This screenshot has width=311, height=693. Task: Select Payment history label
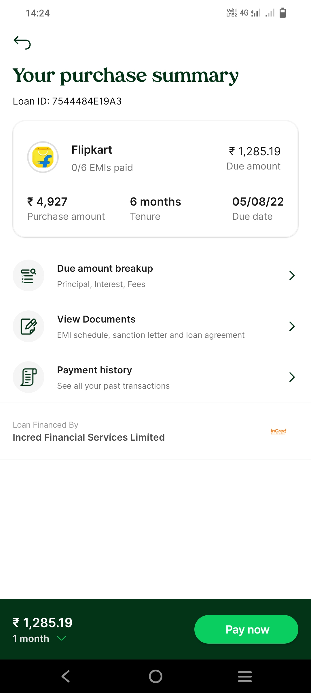tap(94, 370)
